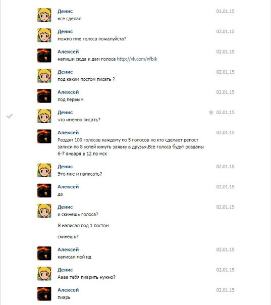The width and height of the screenshot is (271, 305).
Task: Click the star icon beside 'что именно писать?'
Action: (211, 113)
